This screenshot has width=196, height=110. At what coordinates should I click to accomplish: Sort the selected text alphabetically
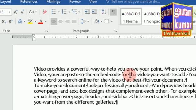104,12
